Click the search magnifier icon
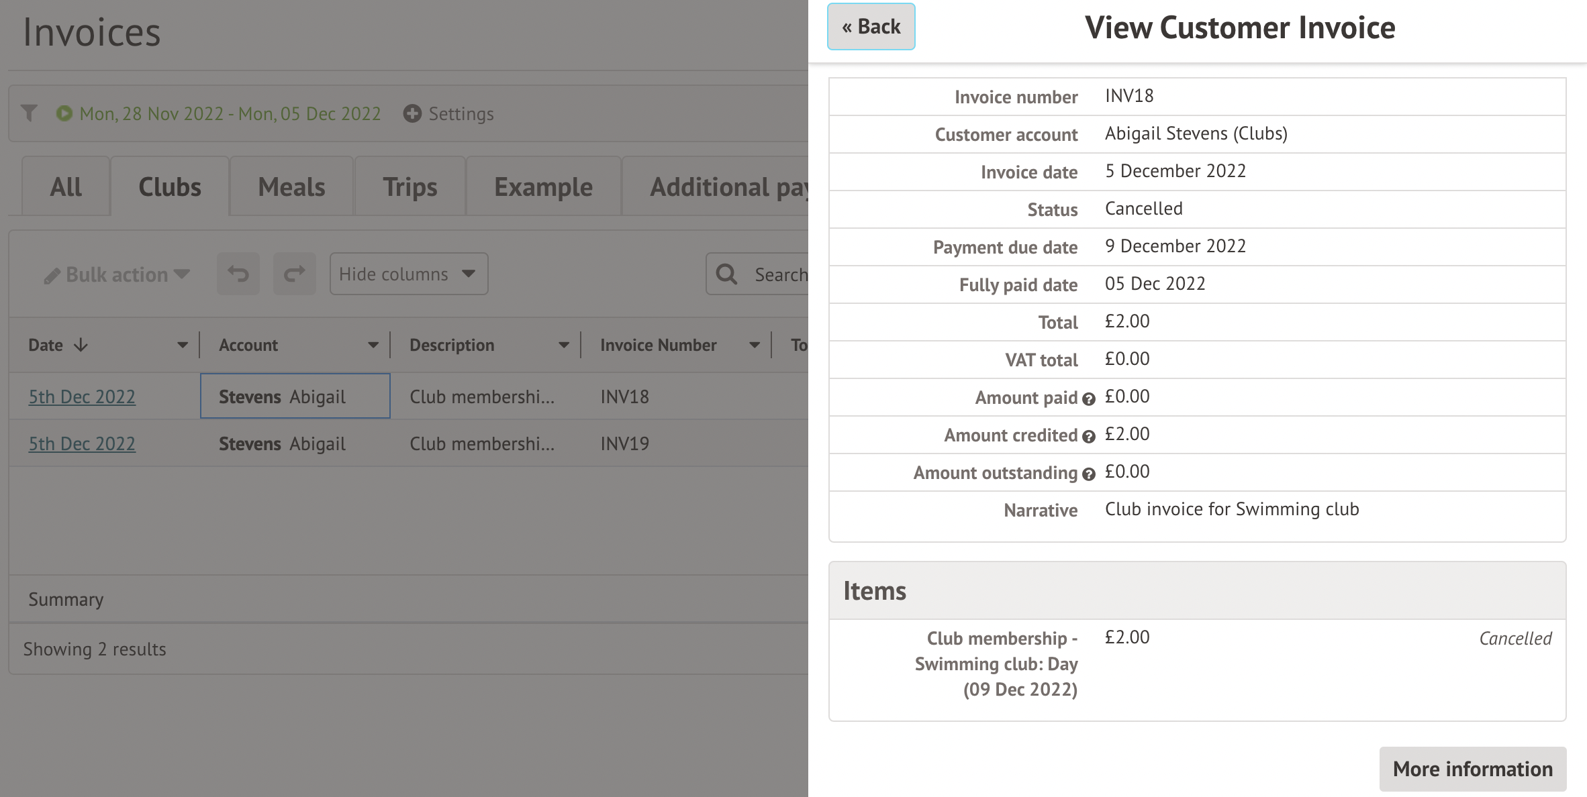The width and height of the screenshot is (1587, 797). 726,274
